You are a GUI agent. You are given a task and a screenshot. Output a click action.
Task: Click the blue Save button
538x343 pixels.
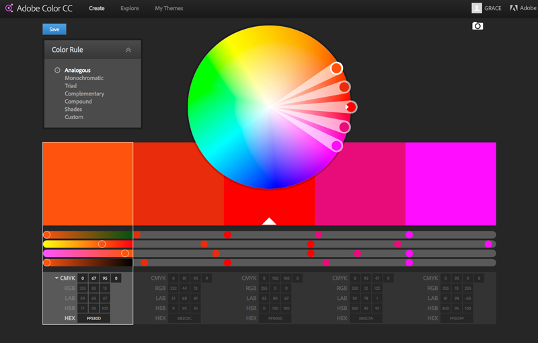54,29
